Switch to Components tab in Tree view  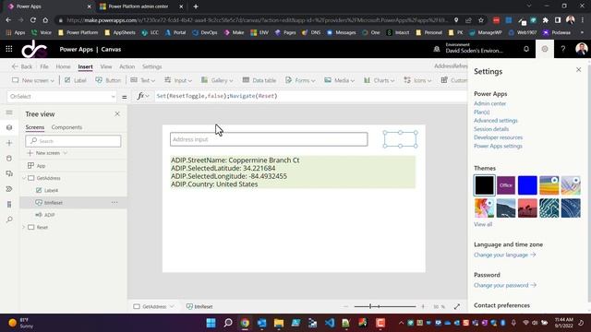pos(66,127)
